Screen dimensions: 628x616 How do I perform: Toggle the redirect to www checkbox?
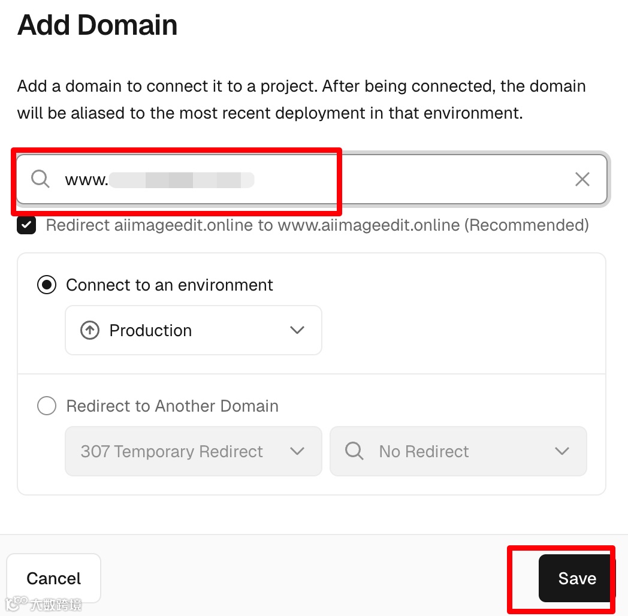tap(26, 225)
